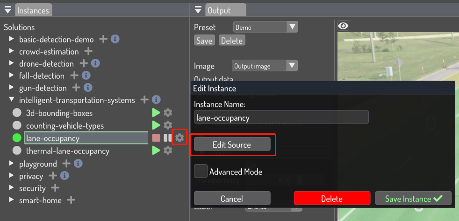Viewport: 459px width, 221px height.
Task: Focus Instance Name input field
Action: [281, 117]
